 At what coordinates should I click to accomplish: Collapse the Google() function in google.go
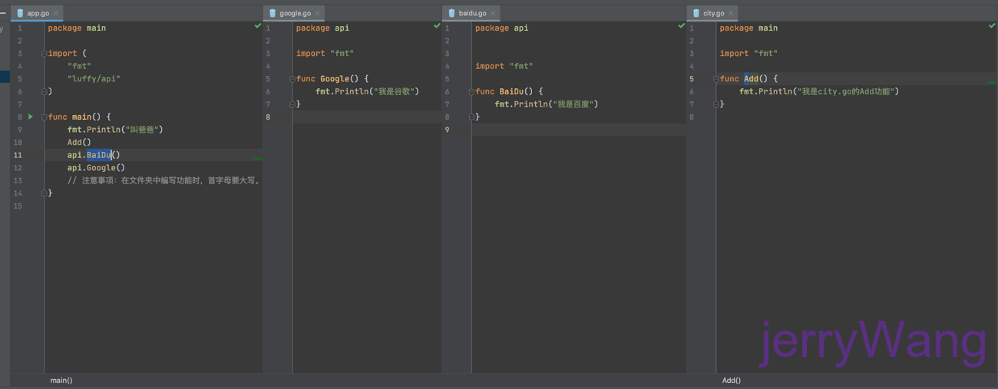point(292,79)
